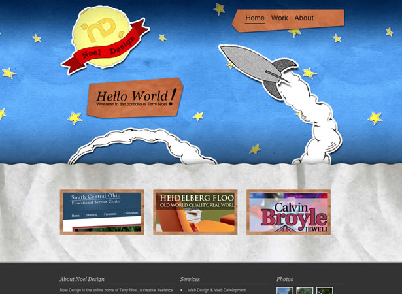View the Heidelberg Floors portfolio thumbnail
The image size is (402, 294).
pyautogui.click(x=195, y=212)
